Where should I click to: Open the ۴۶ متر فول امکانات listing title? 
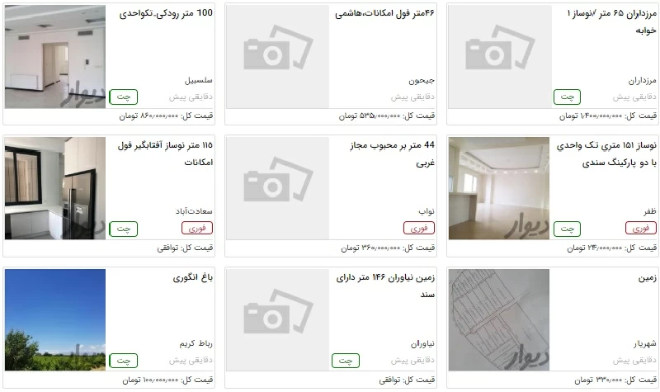tap(384, 14)
